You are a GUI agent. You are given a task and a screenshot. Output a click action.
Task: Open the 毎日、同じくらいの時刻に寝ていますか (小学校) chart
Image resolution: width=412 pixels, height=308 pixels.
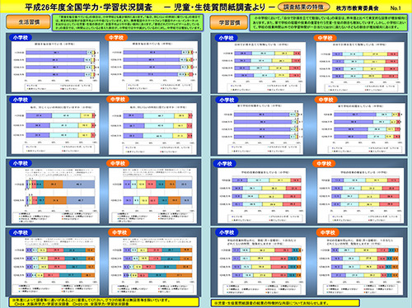click(55, 128)
